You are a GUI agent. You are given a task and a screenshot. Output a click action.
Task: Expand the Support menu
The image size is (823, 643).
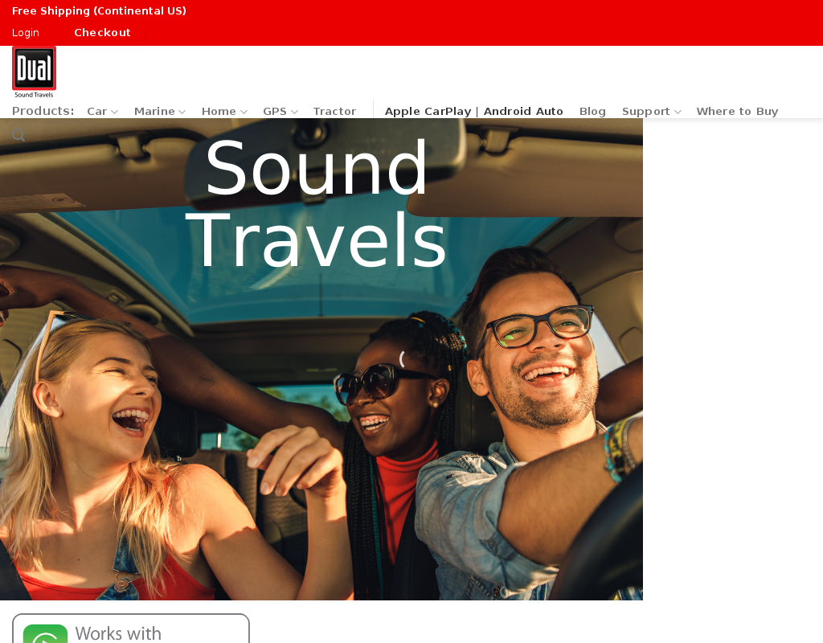[651, 112]
